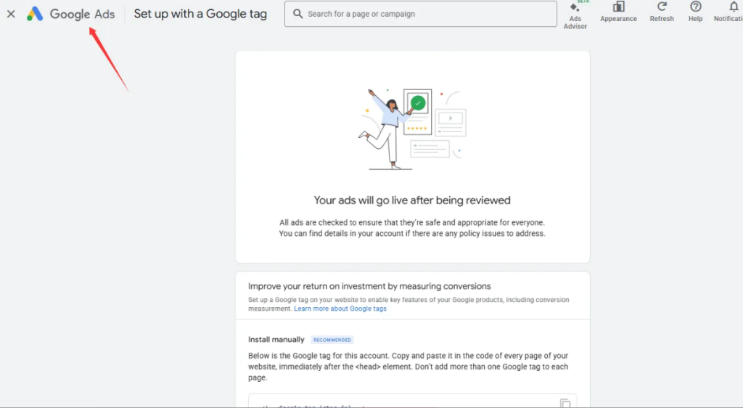The height and width of the screenshot is (408, 743).
Task: Click the Google Ads wordmark text
Action: [x=82, y=14]
